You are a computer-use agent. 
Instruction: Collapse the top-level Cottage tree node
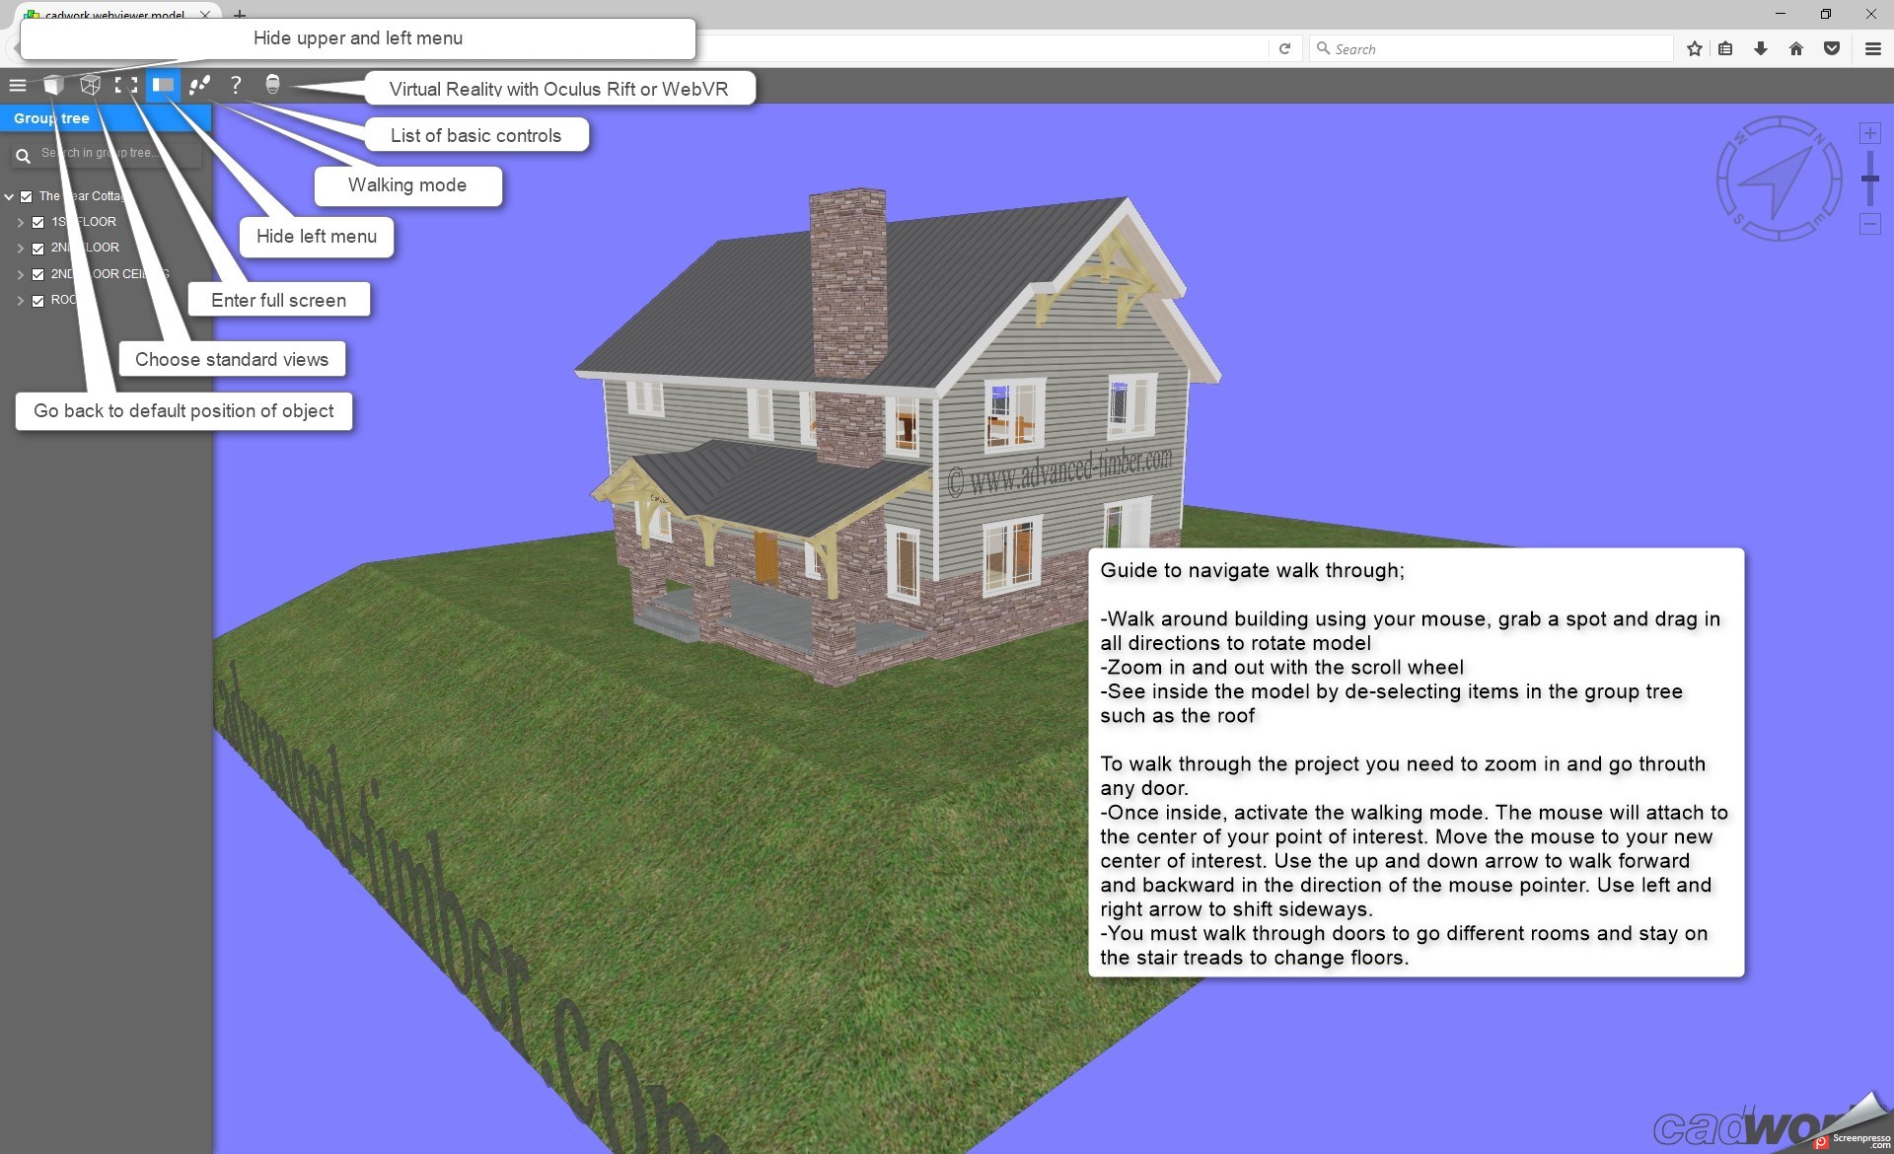[9, 196]
